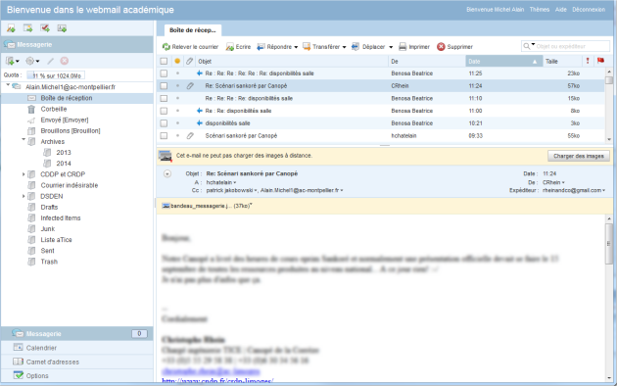Open the hchatelain recipient dropdown
This screenshot has width=617, height=386.
[x=235, y=182]
